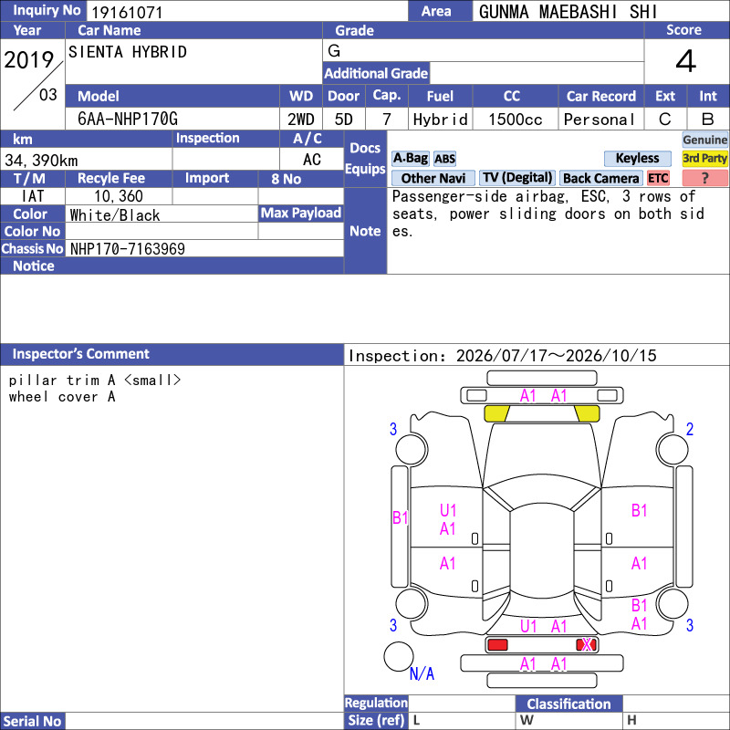Toggle the yellow 3rd Party legend label
The image size is (730, 730).
pyautogui.click(x=704, y=158)
